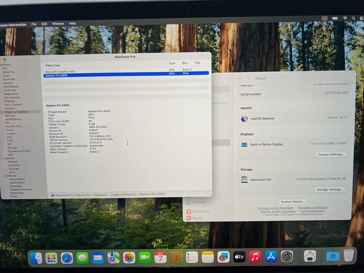Launch Maps from the dock
The image size is (364, 273).
click(x=114, y=258)
